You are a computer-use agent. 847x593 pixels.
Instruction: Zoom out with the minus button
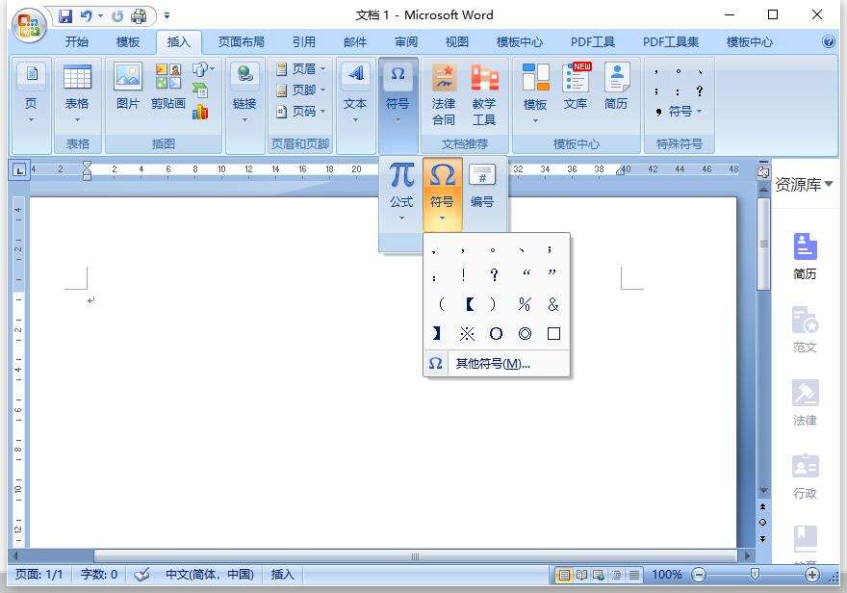tap(699, 575)
